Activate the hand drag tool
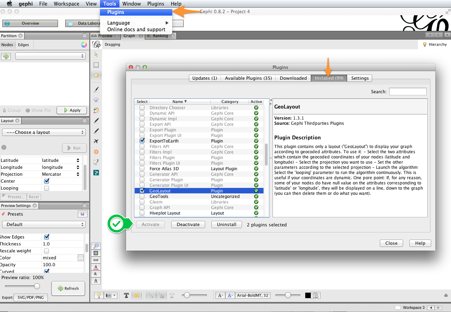This screenshot has width=451, height=312. coord(96,75)
